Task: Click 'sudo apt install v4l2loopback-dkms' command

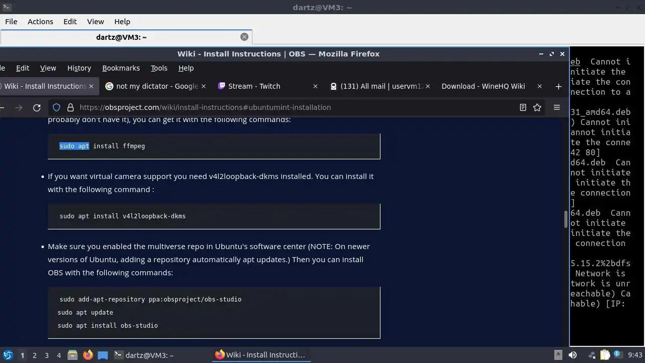Action: pyautogui.click(x=122, y=216)
